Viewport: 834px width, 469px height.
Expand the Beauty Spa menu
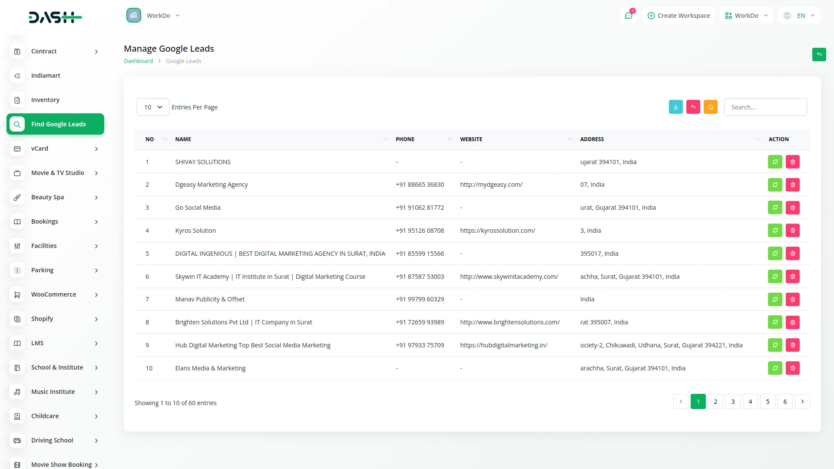pos(56,197)
